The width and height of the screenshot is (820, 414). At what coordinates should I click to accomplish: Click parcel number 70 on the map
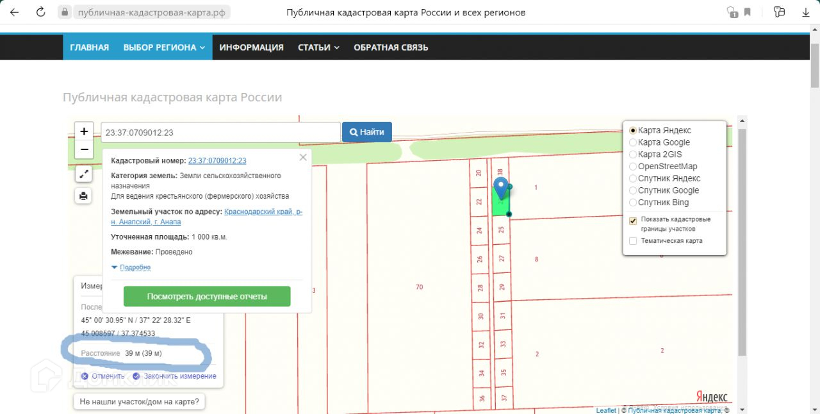pos(419,287)
